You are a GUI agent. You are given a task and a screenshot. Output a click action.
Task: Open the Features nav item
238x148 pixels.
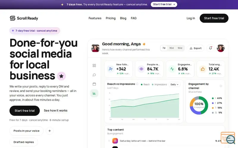[95, 18]
